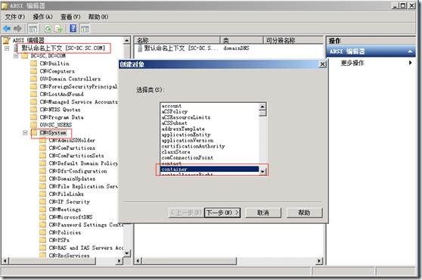Click the Distinguished Name column header

pos(293,40)
